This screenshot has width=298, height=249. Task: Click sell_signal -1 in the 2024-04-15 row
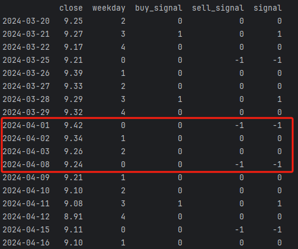[239, 229]
